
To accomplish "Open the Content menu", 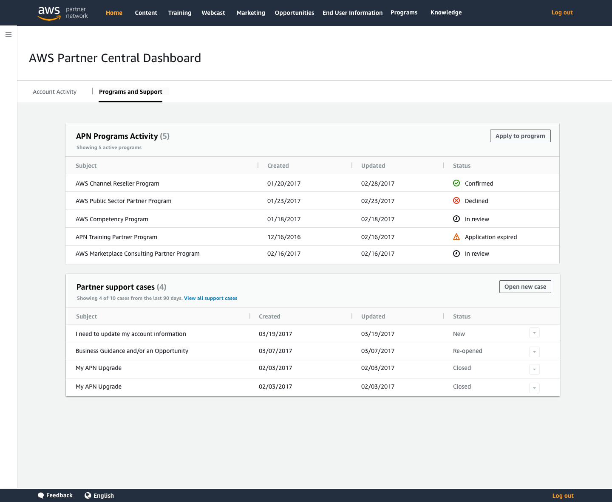I will (x=146, y=13).
